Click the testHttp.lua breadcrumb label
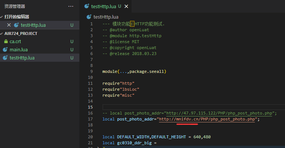 106,17
